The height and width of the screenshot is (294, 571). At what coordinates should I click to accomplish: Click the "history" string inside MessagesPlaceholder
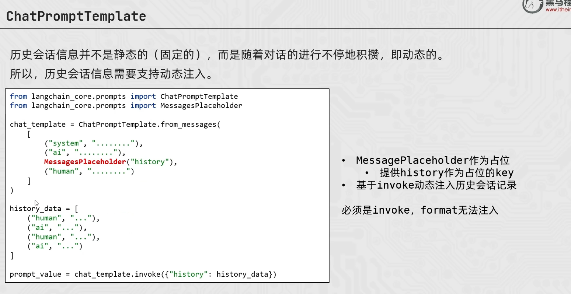[x=150, y=162]
